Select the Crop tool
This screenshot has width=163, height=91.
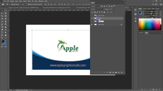(2, 16)
